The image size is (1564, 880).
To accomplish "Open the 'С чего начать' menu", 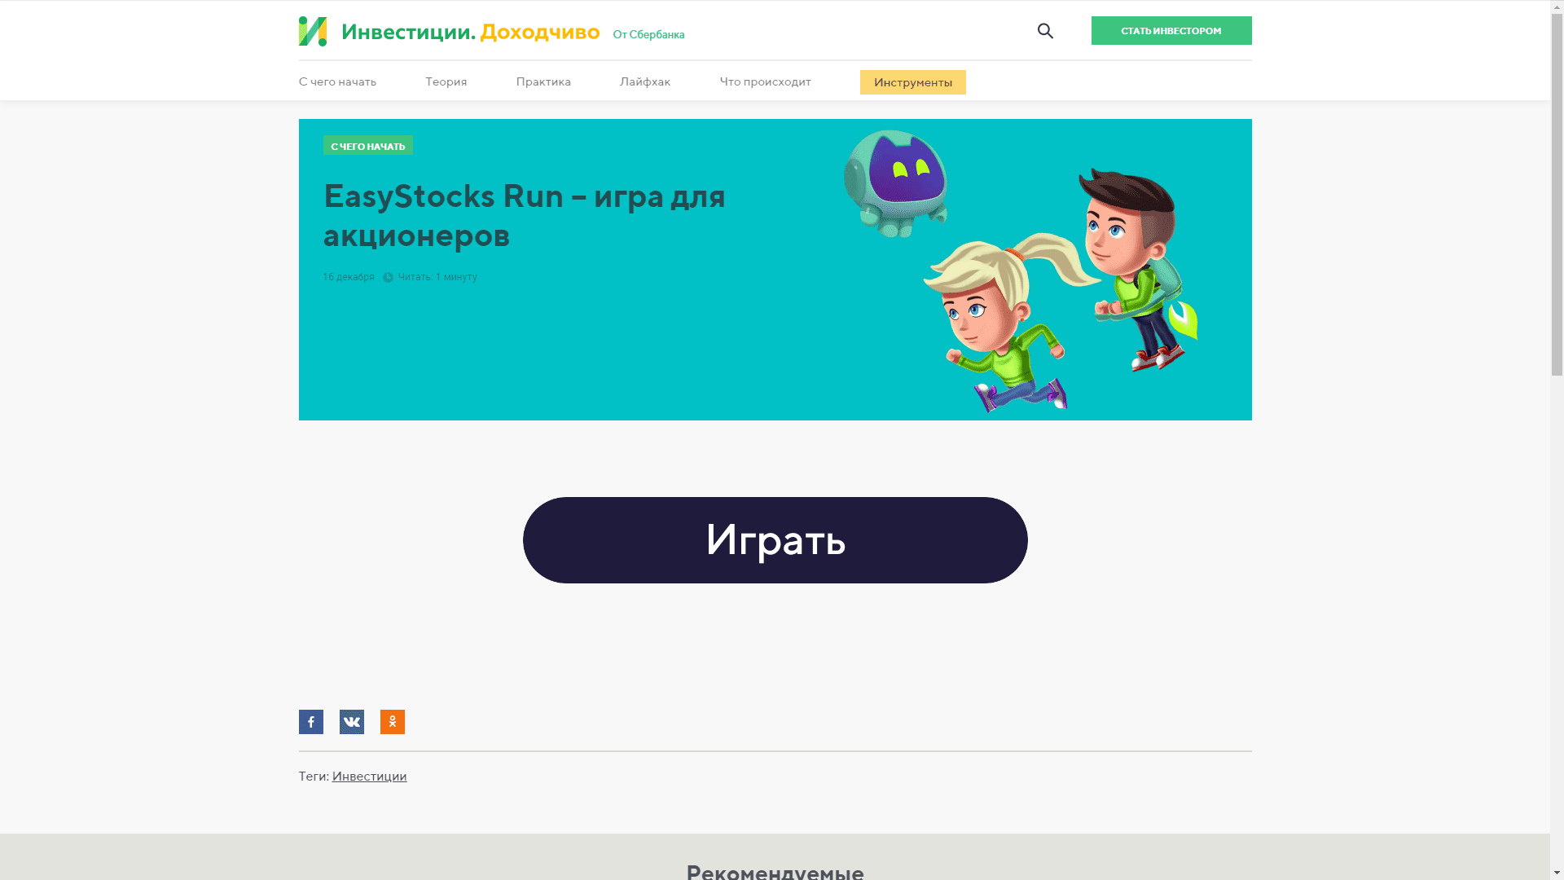I will 337,81.
